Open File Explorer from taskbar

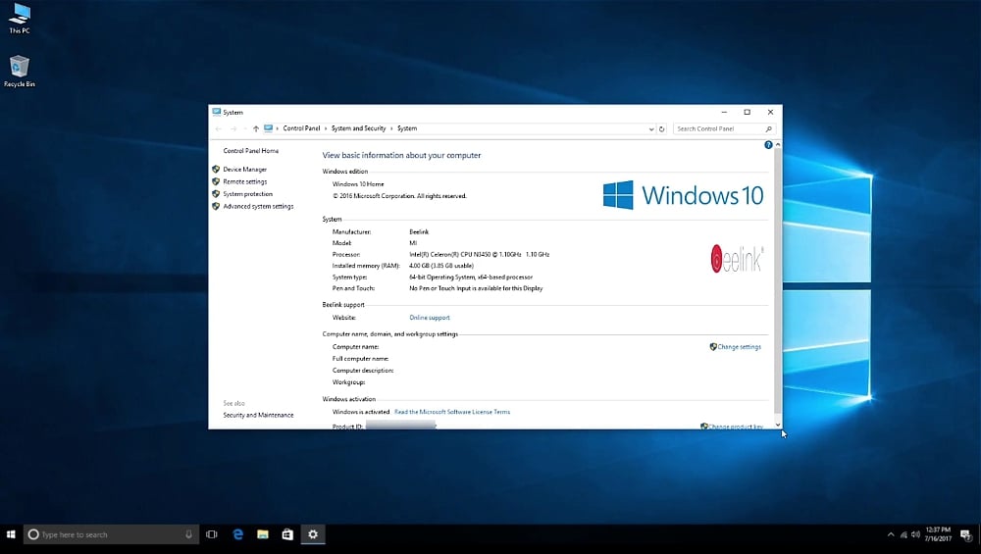point(263,534)
